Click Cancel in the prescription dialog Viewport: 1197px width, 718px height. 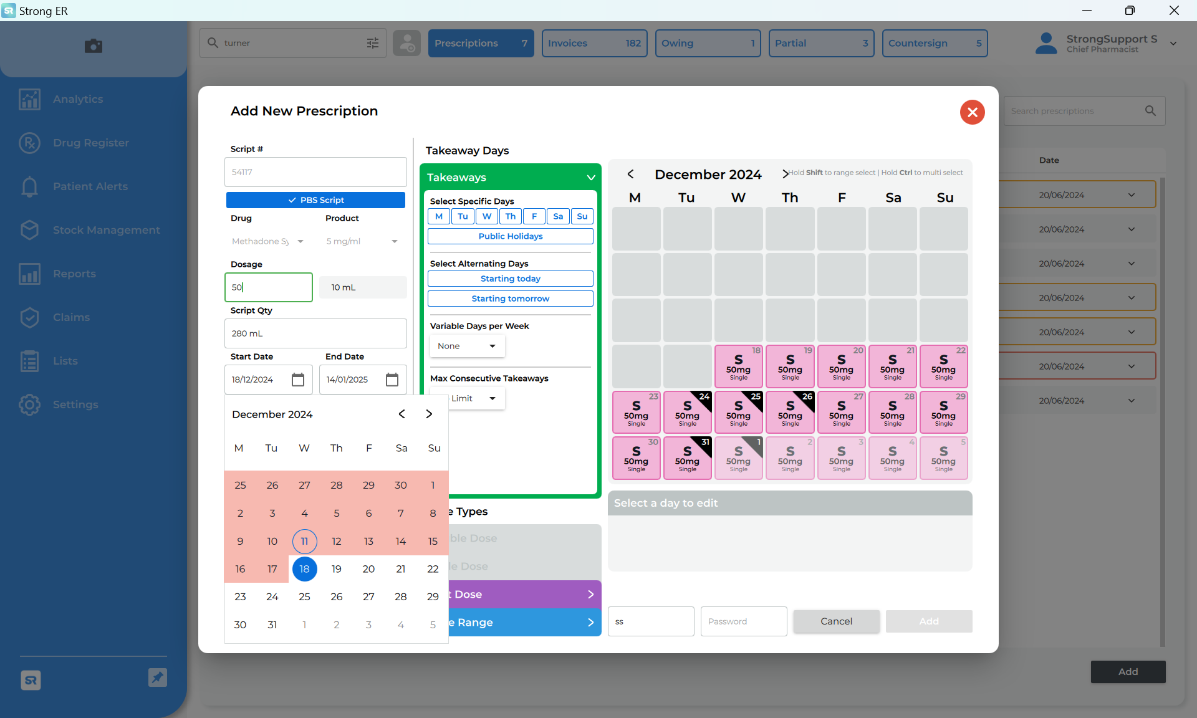click(x=836, y=621)
